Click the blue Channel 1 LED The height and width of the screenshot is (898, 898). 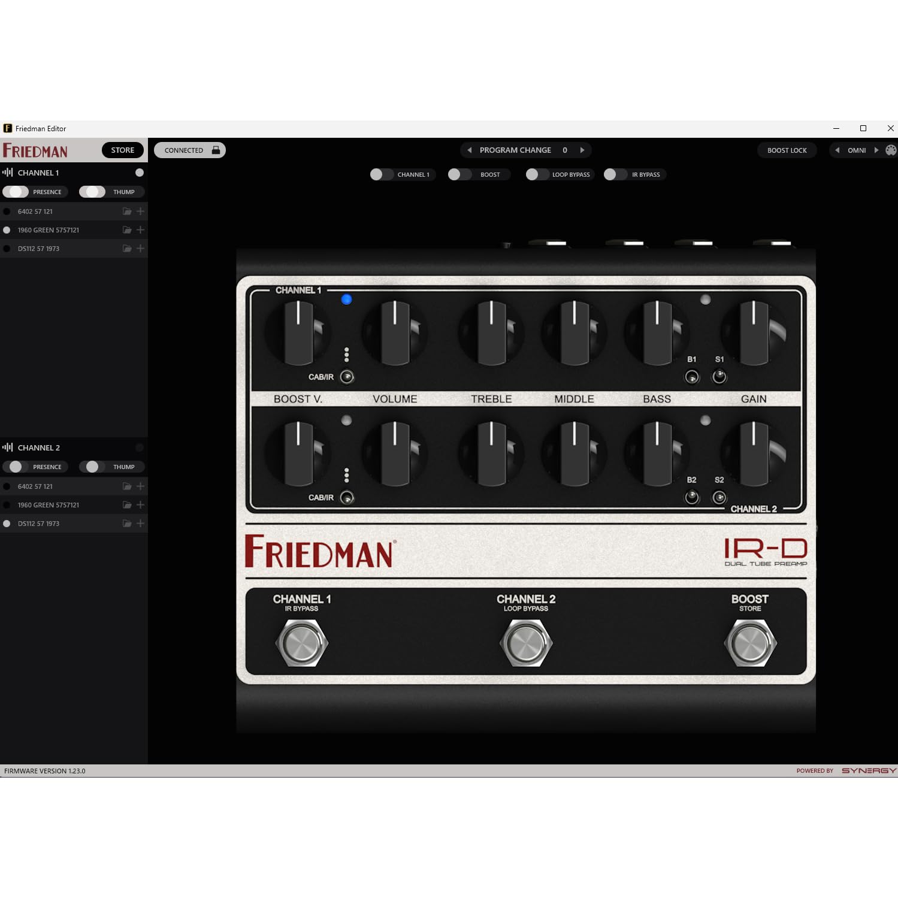click(x=347, y=300)
